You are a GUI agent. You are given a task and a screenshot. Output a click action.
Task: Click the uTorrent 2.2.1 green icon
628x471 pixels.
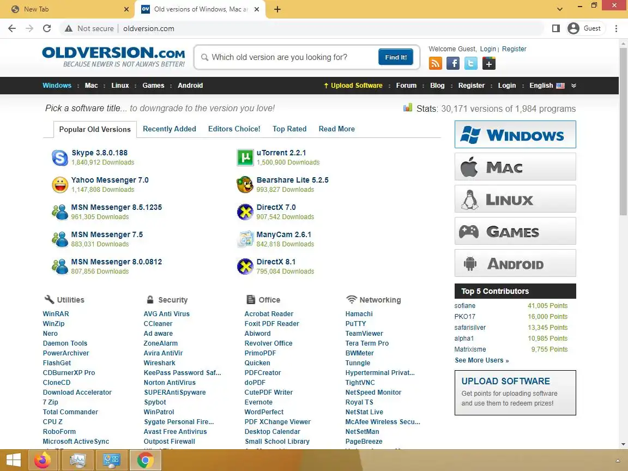245,158
